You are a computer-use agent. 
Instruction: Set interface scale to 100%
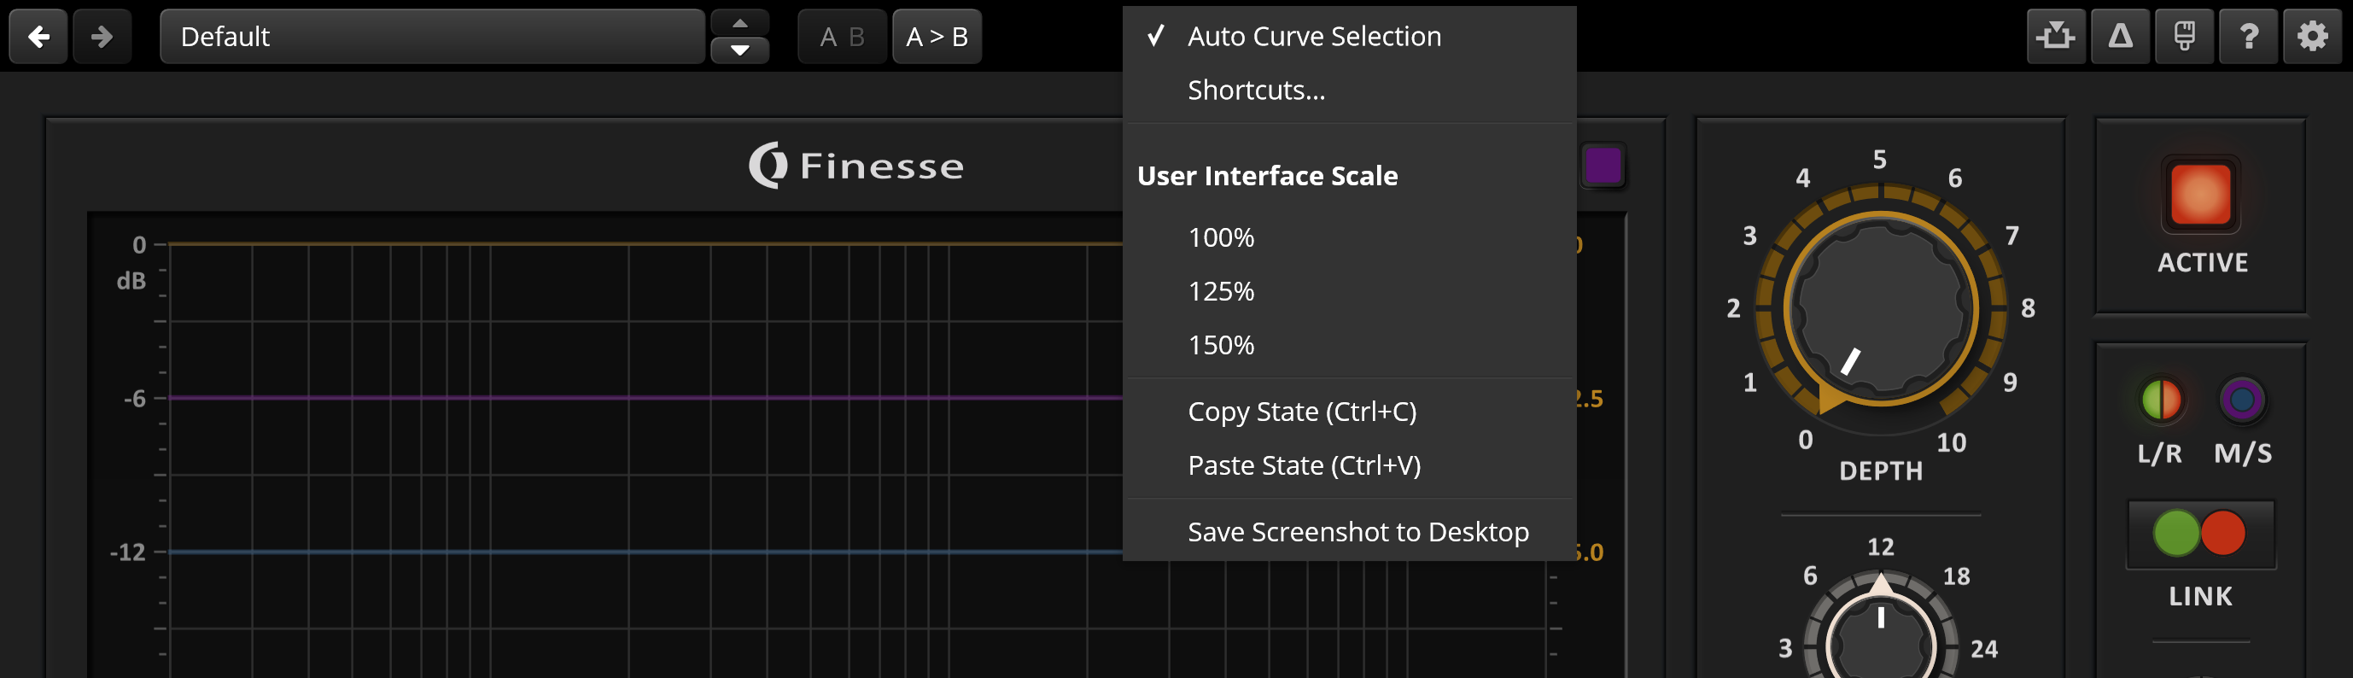[x=1349, y=237]
